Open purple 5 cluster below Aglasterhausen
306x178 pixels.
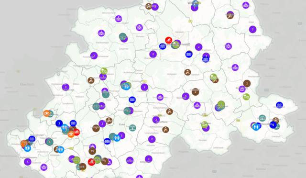coord(28,162)
